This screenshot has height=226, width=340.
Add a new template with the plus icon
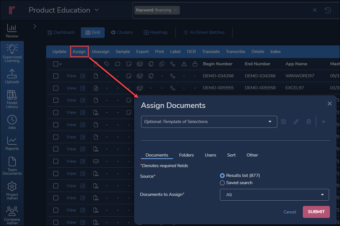click(323, 122)
